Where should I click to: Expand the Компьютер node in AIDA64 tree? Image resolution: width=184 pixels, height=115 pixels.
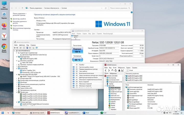[x=105, y=78]
